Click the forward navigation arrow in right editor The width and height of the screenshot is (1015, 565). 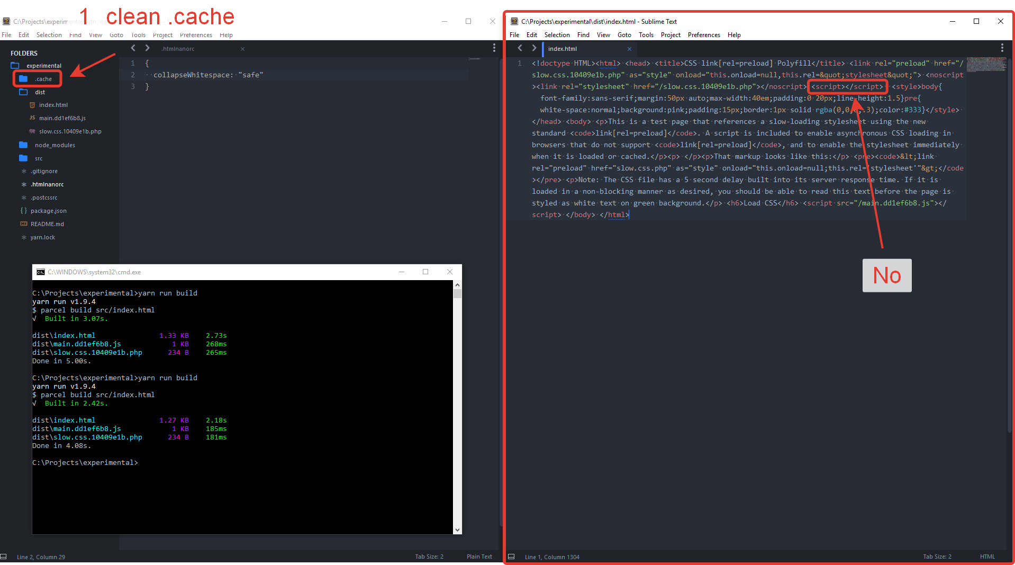534,48
